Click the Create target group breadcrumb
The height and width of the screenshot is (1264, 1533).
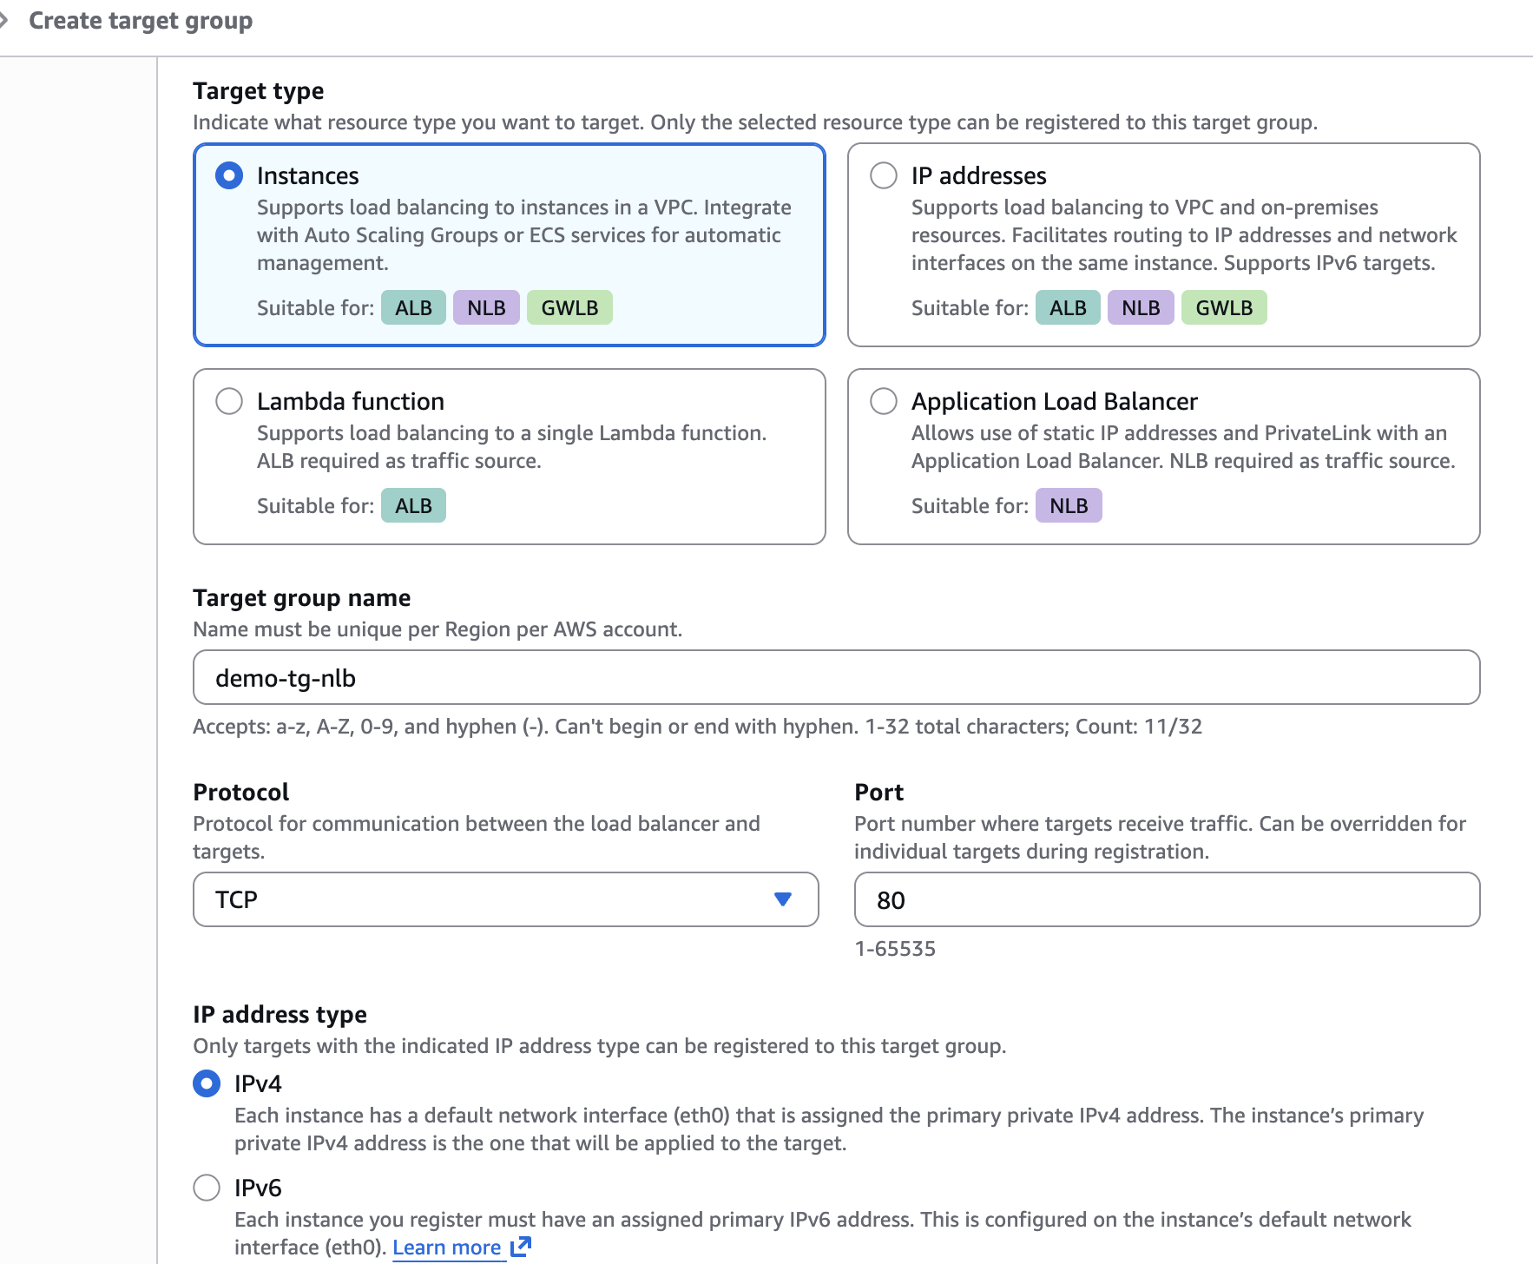pos(141,20)
